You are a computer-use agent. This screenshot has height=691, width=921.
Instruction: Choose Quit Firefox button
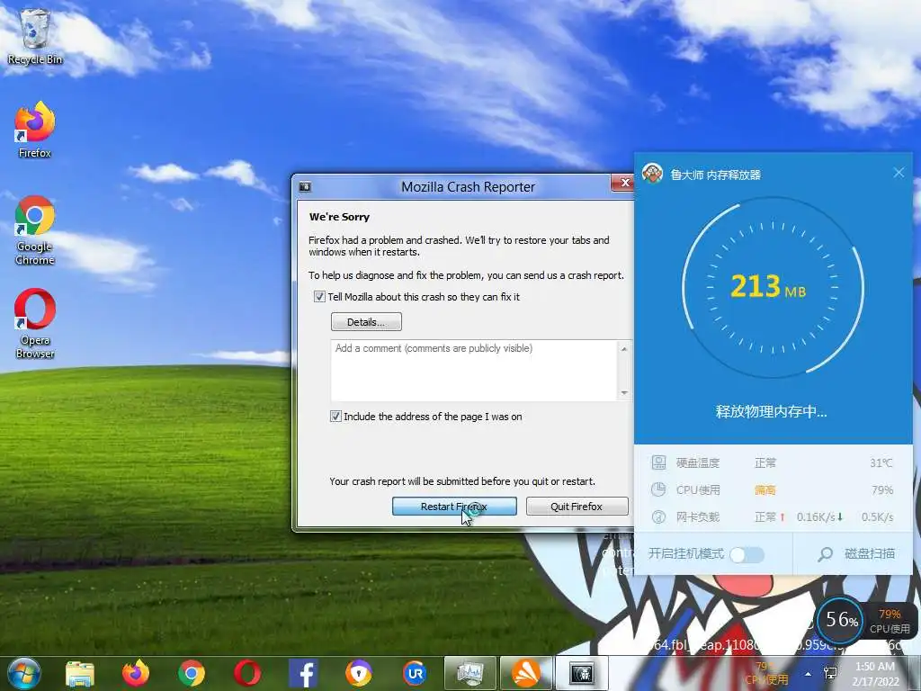point(577,507)
